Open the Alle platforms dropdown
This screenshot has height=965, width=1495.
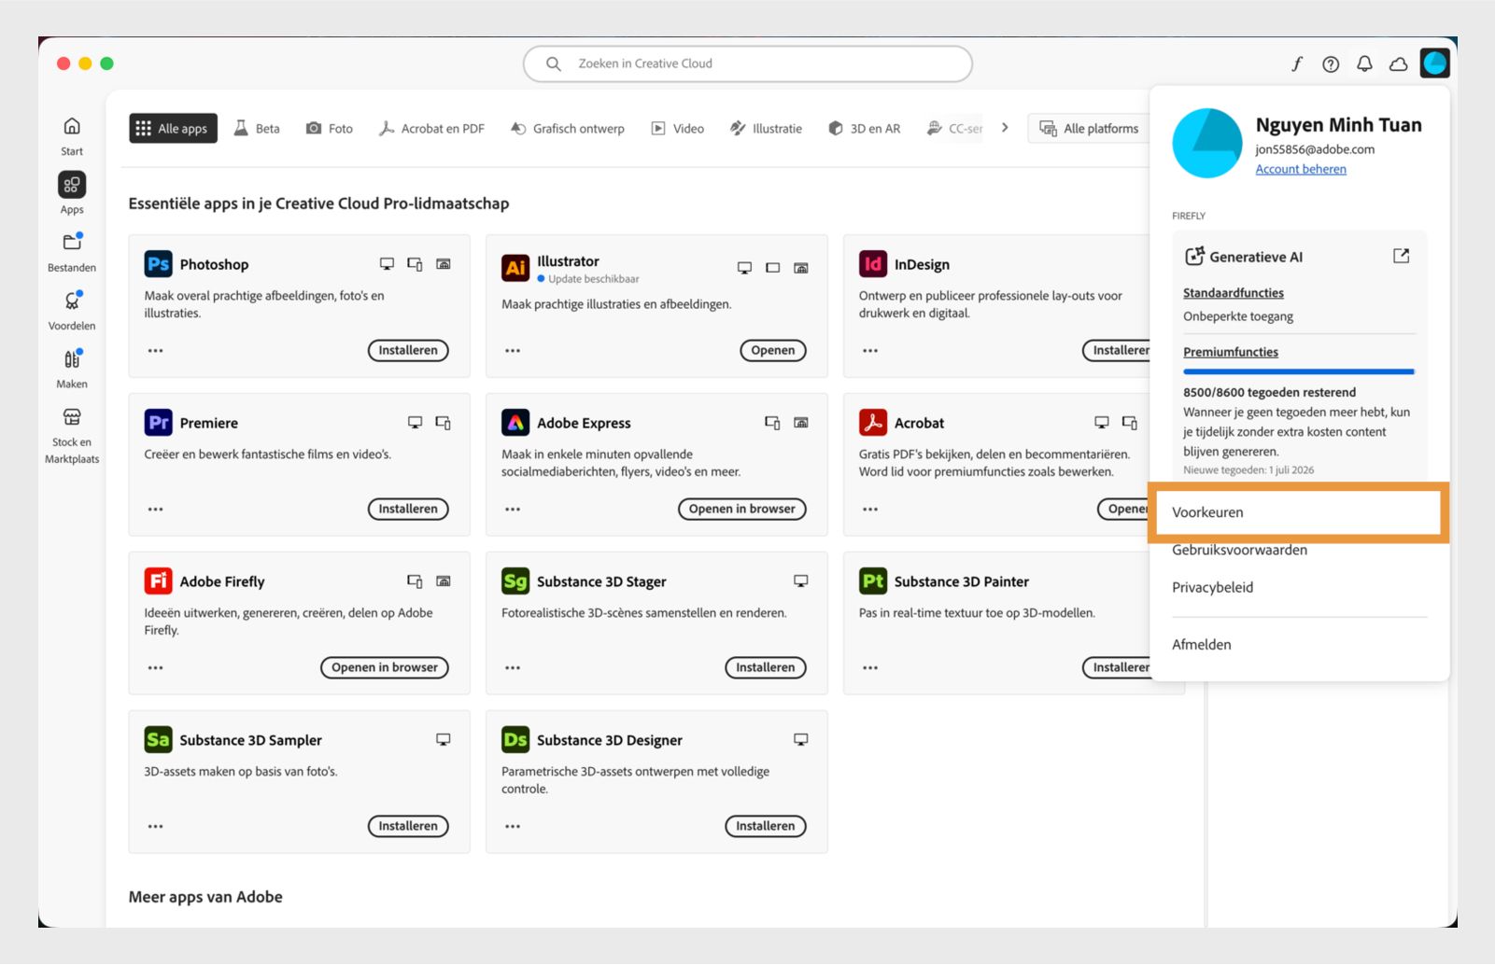(x=1089, y=128)
